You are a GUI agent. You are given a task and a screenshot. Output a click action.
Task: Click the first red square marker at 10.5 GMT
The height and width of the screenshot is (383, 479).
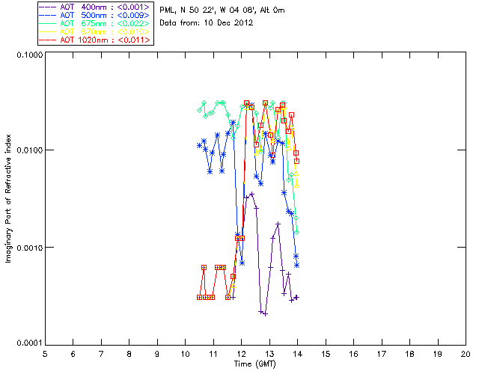200,297
